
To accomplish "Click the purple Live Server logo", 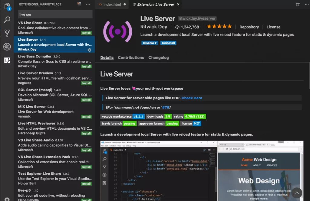I will pyautogui.click(x=118, y=32).
